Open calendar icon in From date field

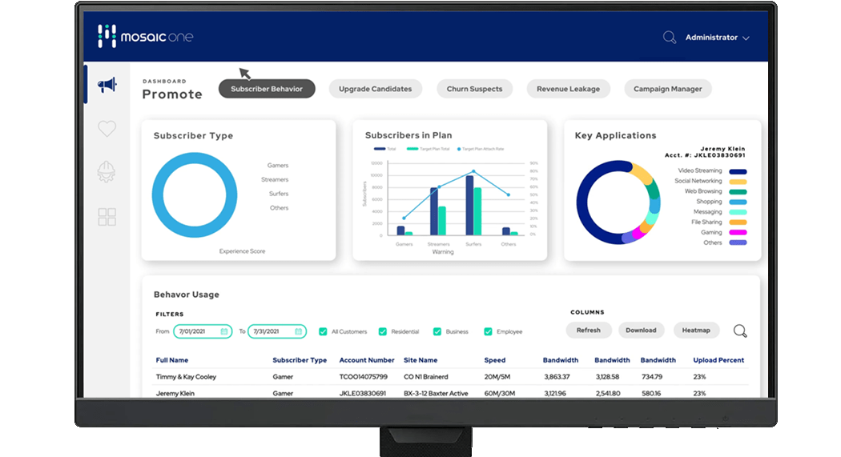[225, 331]
